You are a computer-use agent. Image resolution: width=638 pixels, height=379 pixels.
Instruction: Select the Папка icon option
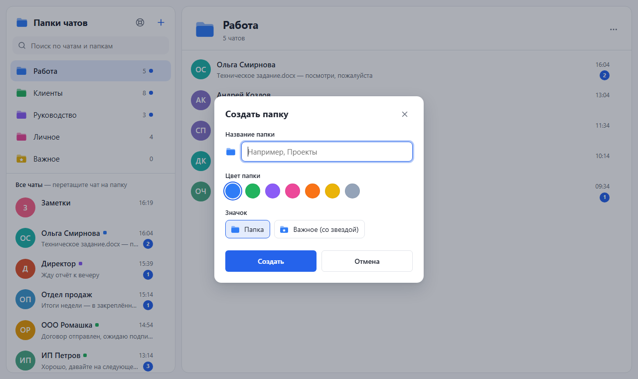pyautogui.click(x=248, y=229)
